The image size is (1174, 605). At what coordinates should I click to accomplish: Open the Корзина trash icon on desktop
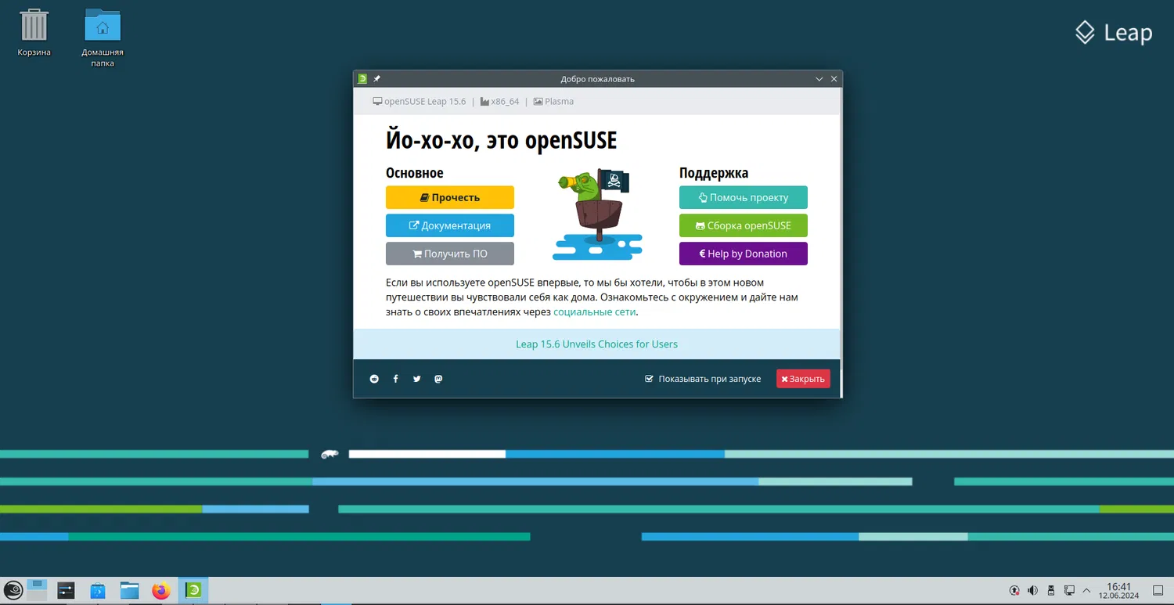tap(34, 33)
